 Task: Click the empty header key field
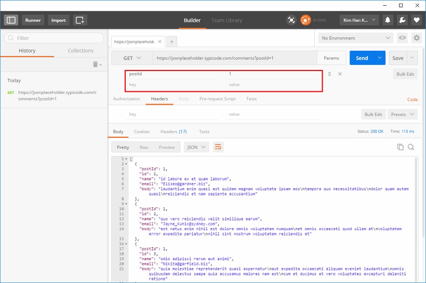click(x=173, y=114)
